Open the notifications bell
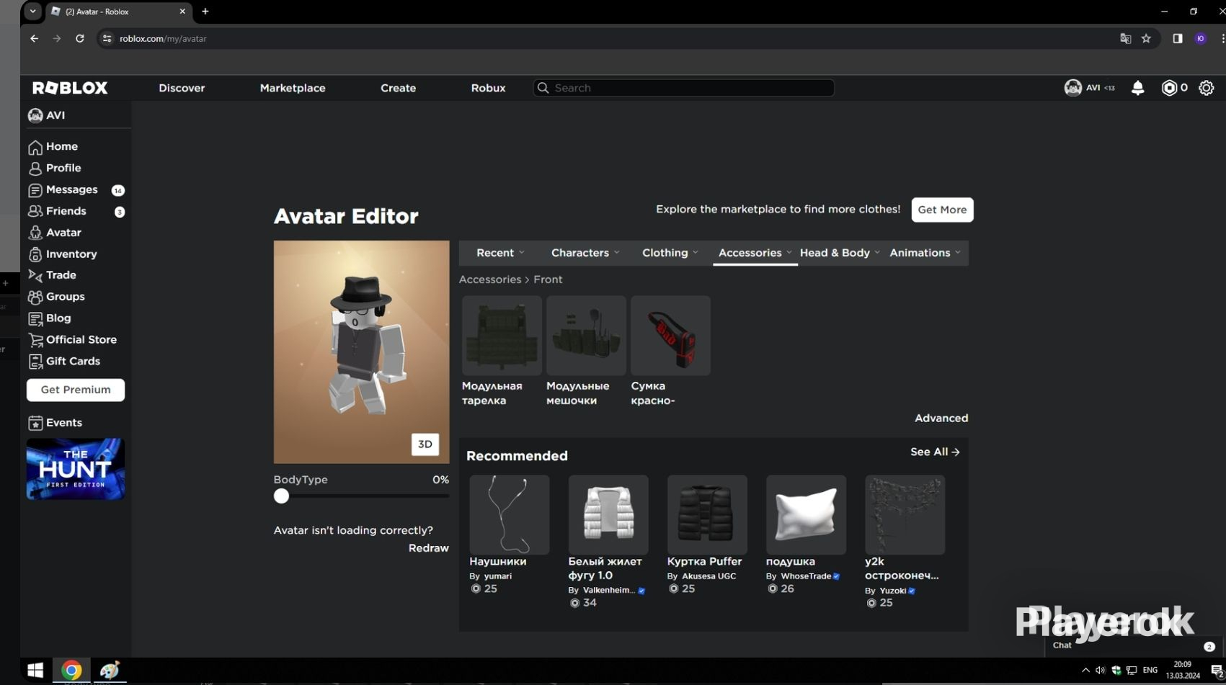The height and width of the screenshot is (685, 1226). click(x=1137, y=88)
